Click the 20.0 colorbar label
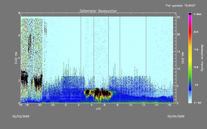 196,32
